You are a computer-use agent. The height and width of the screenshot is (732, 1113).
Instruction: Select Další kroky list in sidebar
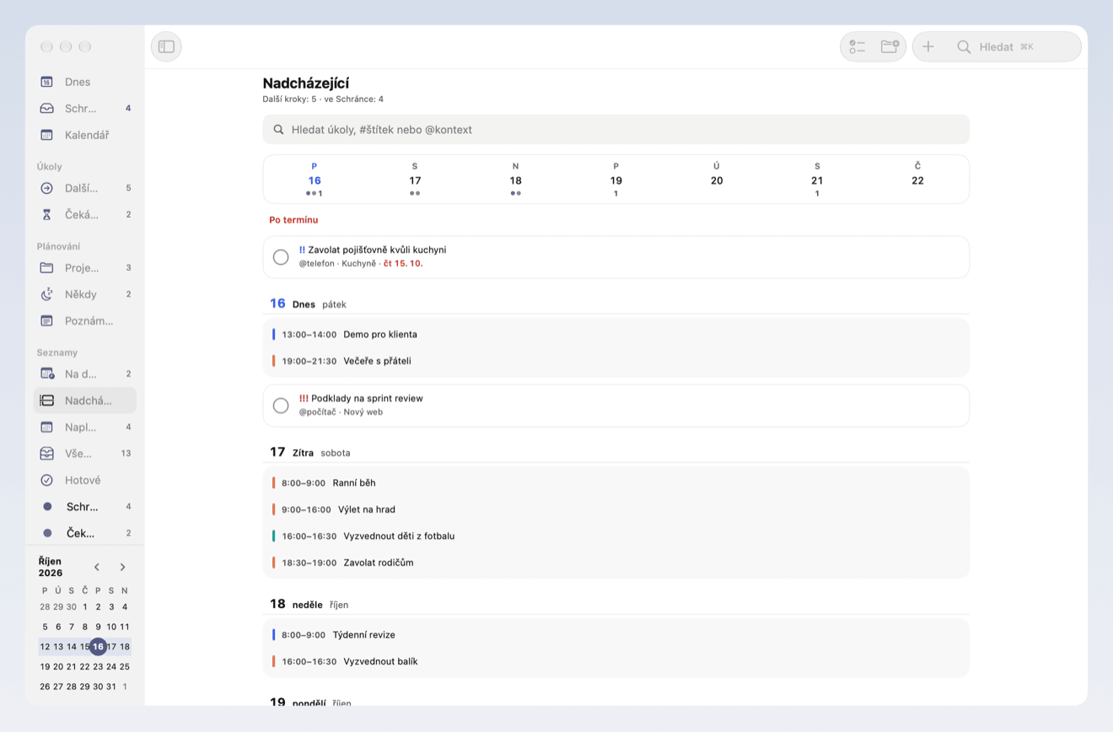(85, 188)
